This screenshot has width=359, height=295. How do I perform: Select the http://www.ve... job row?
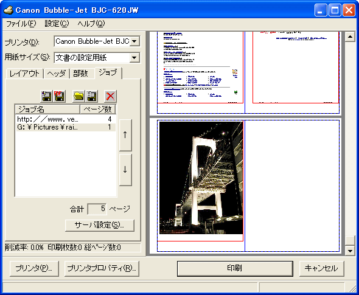[x=66, y=119]
